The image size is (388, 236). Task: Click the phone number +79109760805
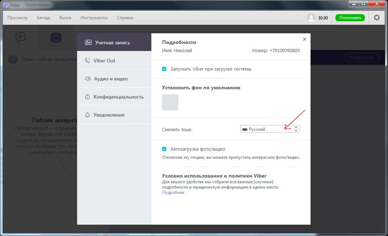pyautogui.click(x=285, y=51)
